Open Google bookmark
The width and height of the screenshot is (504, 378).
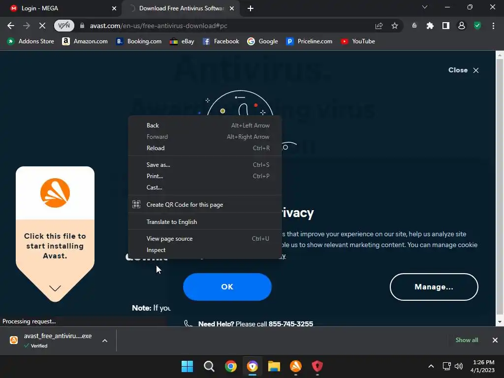coord(263,41)
